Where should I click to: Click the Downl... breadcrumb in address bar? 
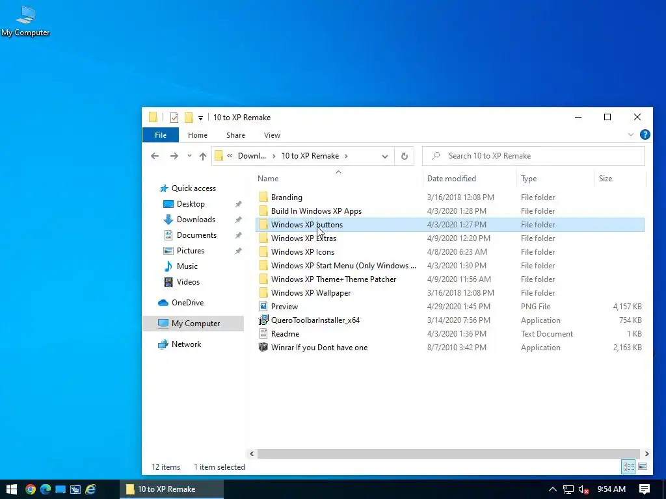coord(252,156)
